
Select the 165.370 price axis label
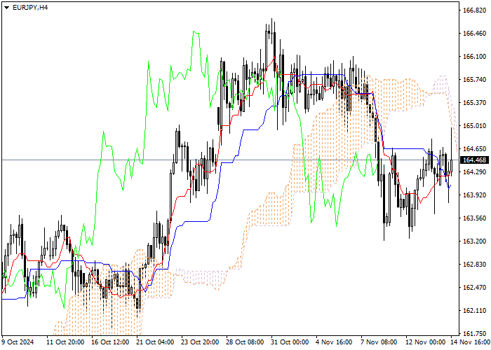(x=474, y=102)
